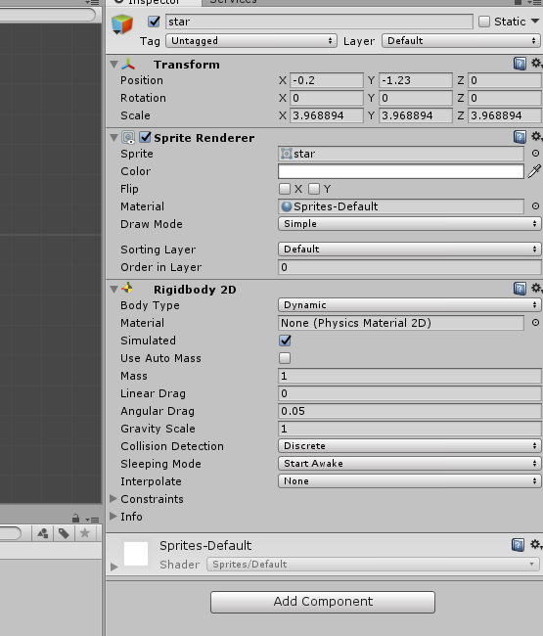Enable Flip Y checkbox
The image size is (543, 636).
click(x=314, y=189)
